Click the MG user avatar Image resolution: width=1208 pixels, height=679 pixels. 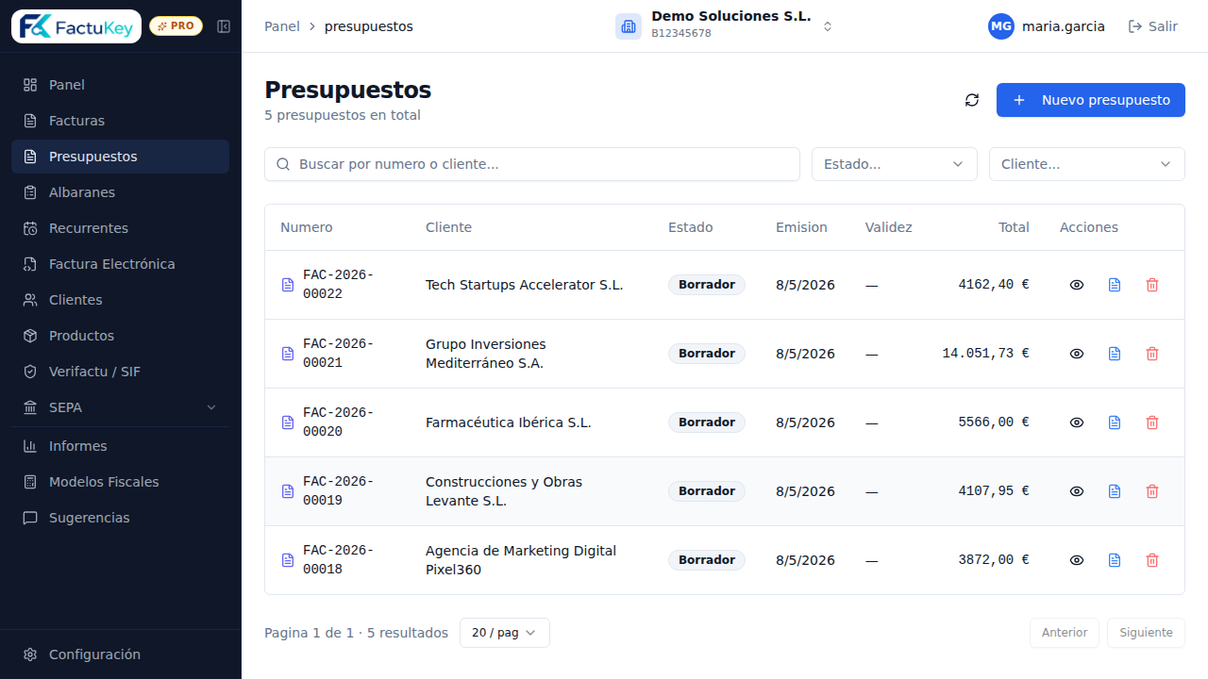tap(1001, 26)
